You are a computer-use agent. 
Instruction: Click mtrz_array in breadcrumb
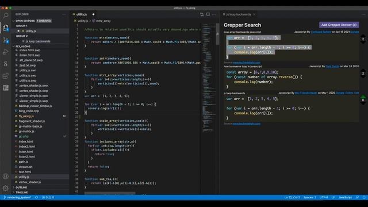(103, 21)
